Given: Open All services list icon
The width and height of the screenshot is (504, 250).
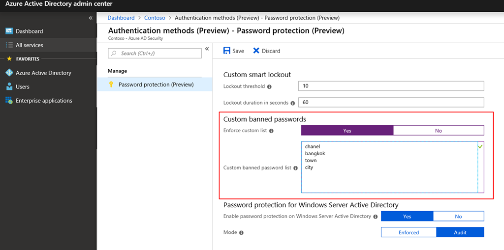Looking at the screenshot, I should pos(9,45).
